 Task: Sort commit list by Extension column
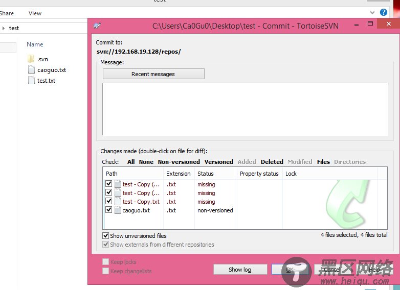[x=179, y=174]
